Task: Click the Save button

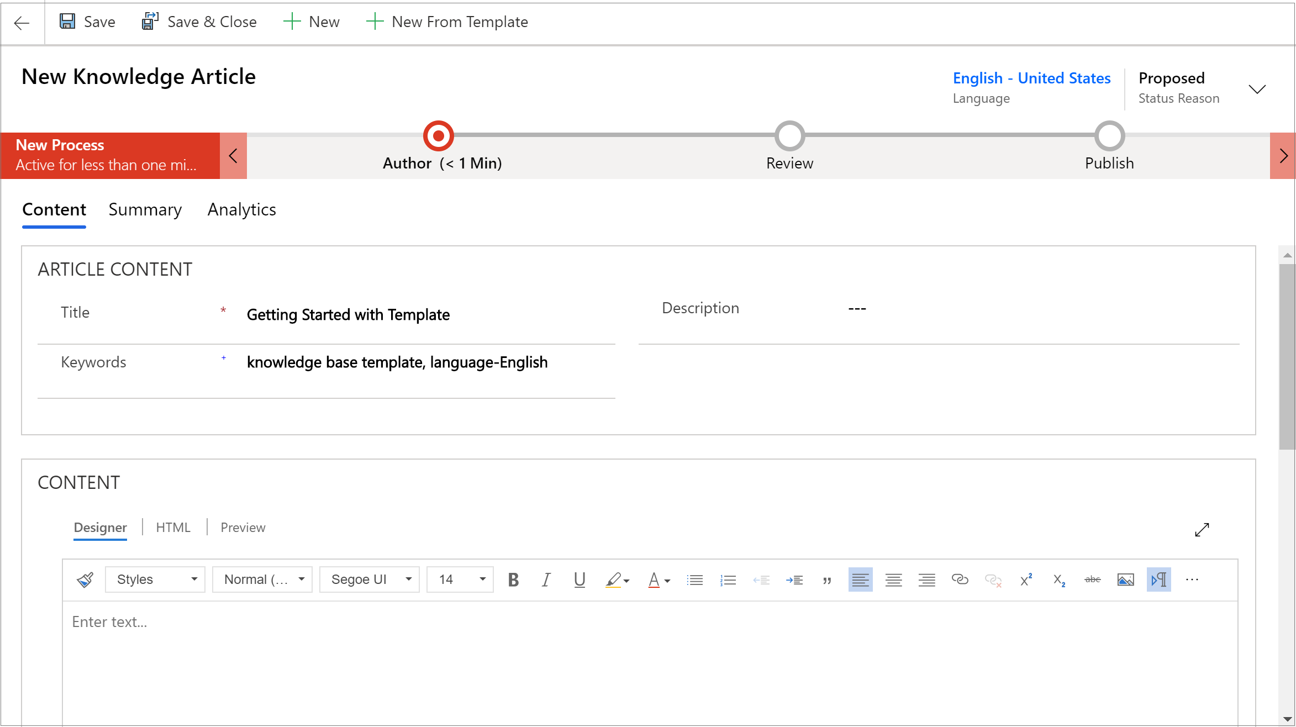Action: point(86,22)
